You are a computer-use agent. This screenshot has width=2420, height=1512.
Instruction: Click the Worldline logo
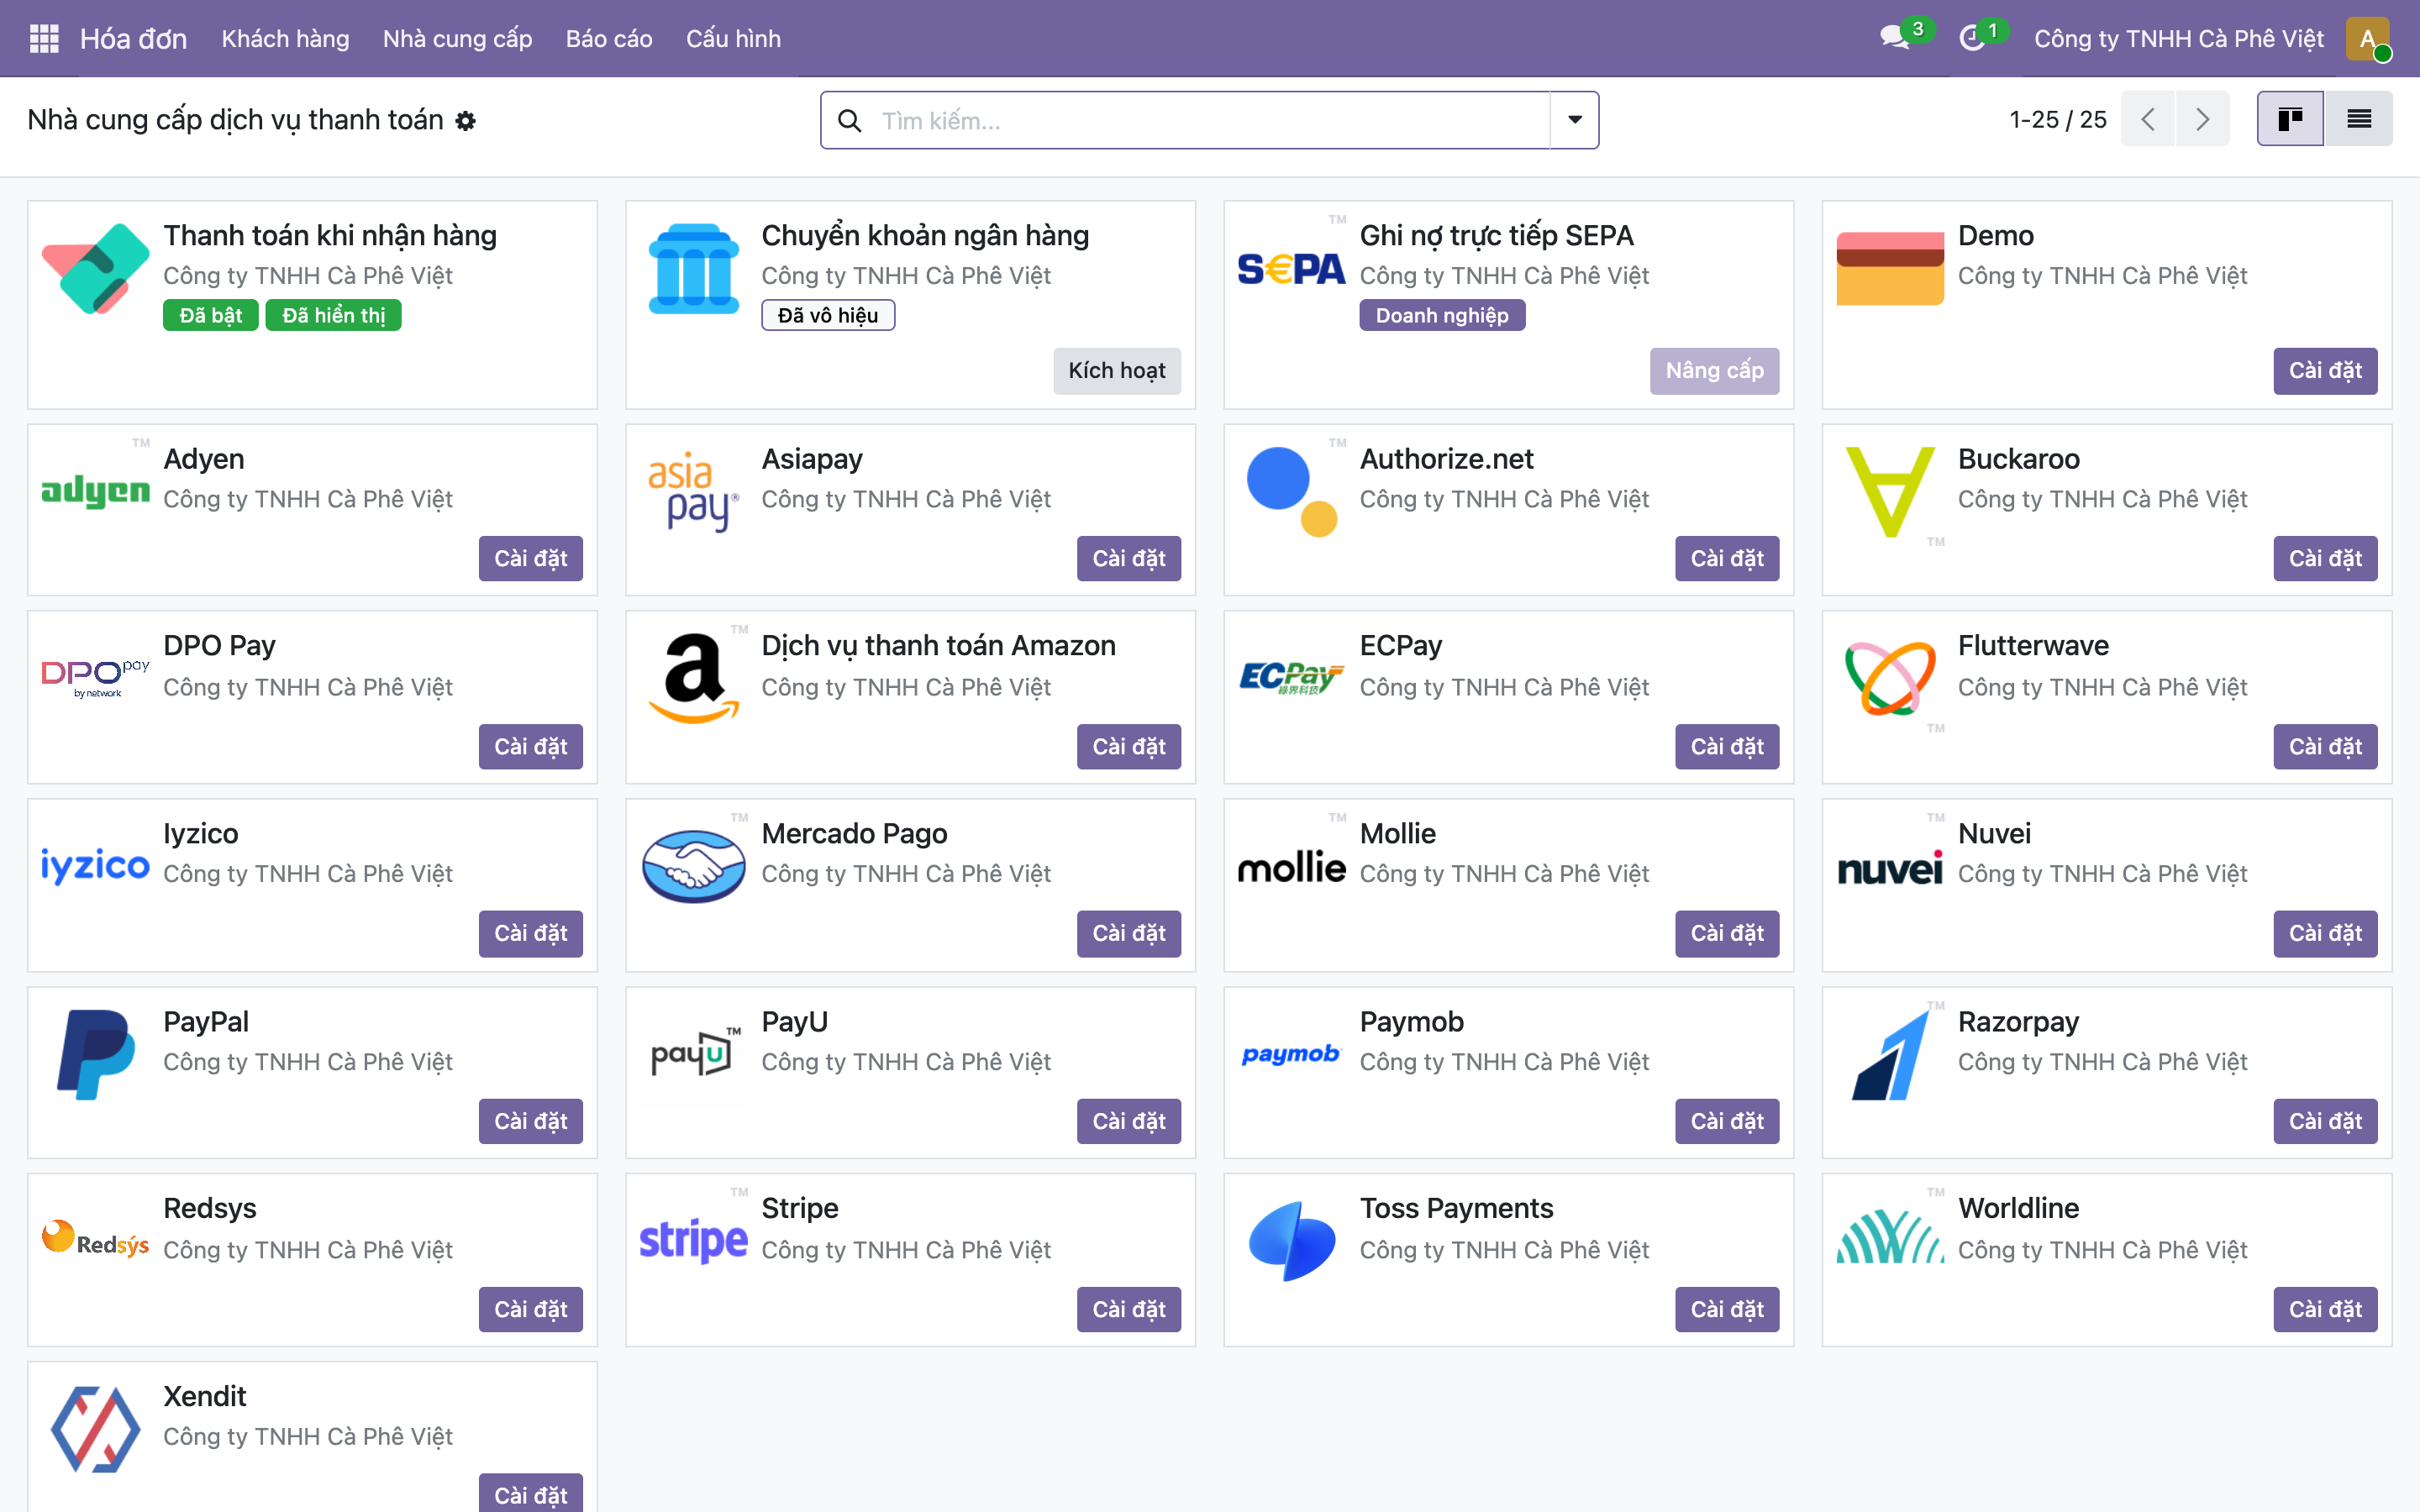(x=1890, y=1236)
